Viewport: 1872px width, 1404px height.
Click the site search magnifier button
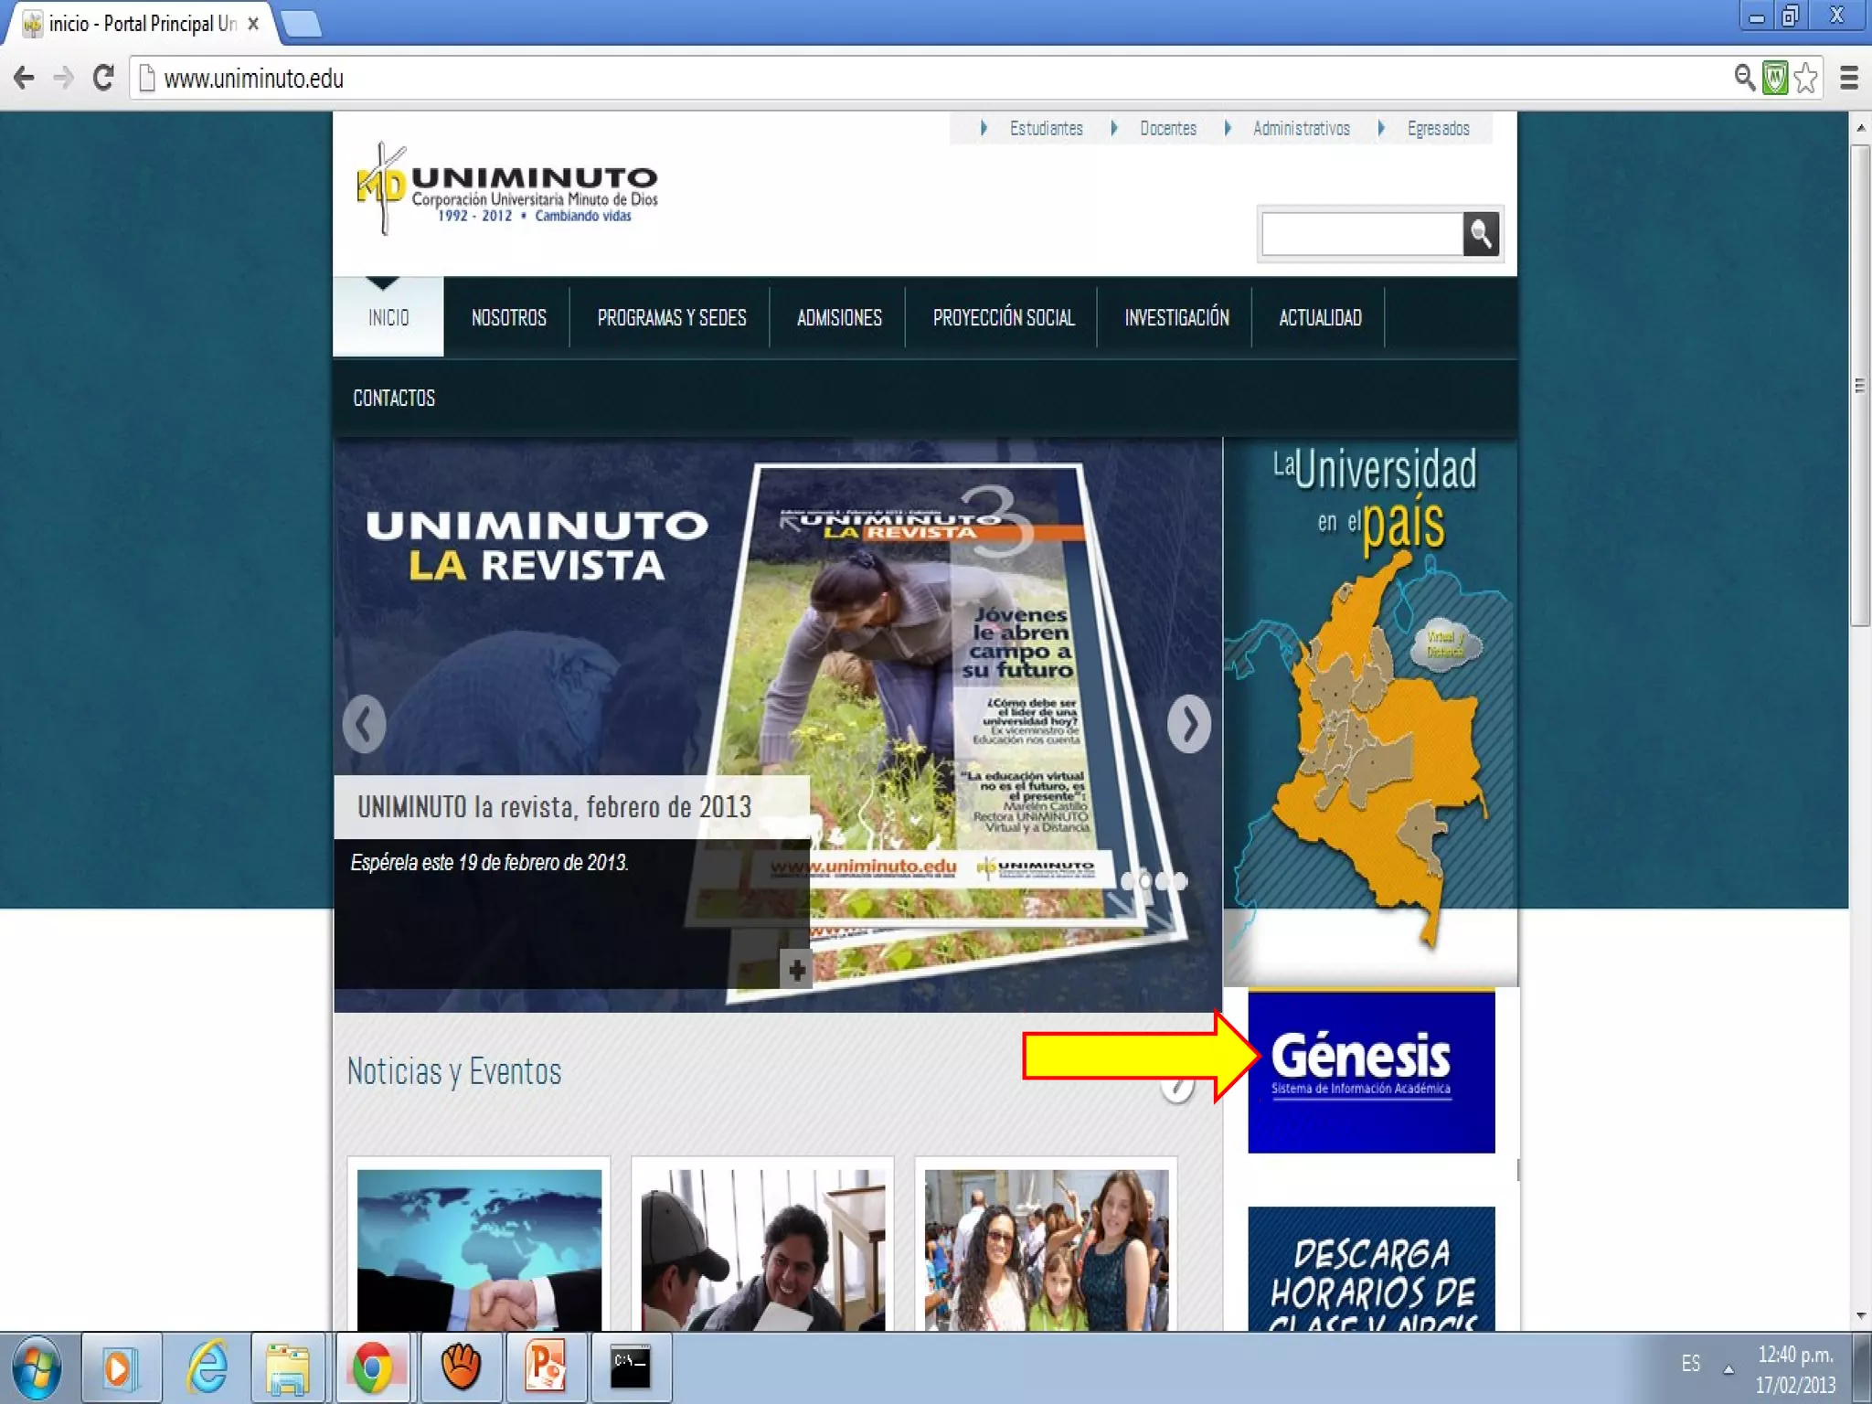(x=1481, y=234)
